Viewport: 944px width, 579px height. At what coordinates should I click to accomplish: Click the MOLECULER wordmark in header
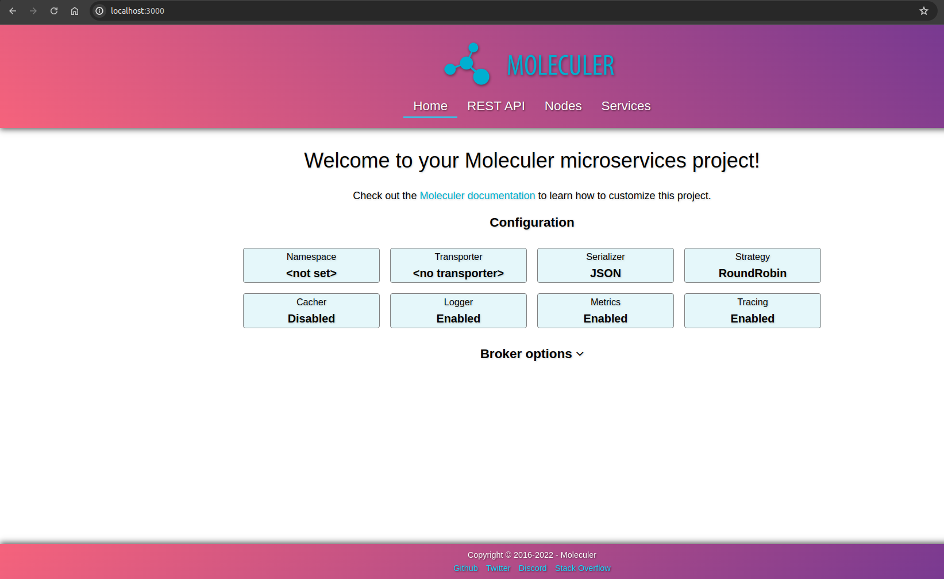pyautogui.click(x=561, y=65)
